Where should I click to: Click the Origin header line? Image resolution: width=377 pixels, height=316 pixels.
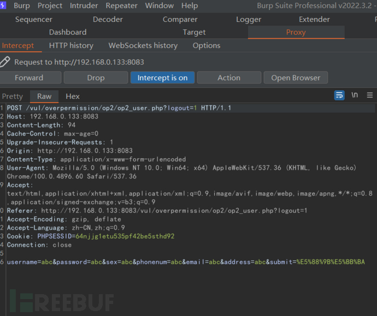(70, 151)
